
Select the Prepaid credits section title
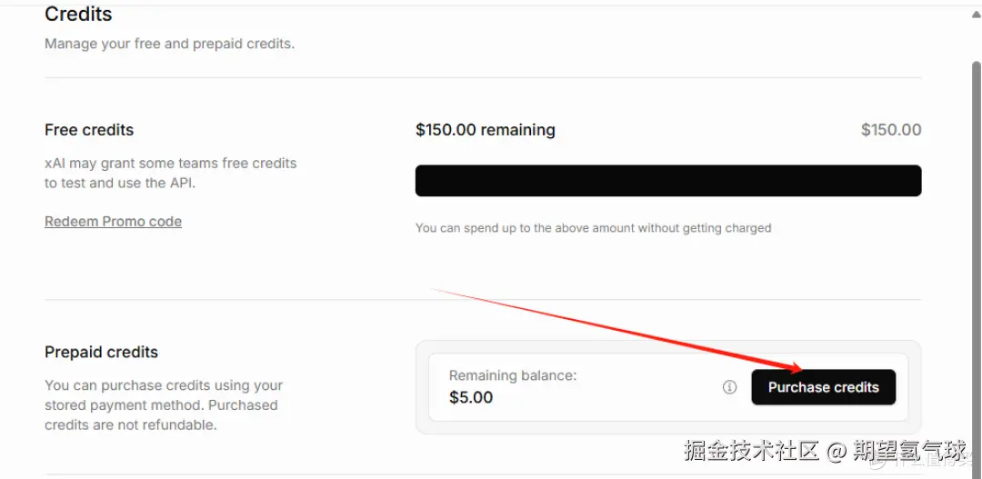click(101, 352)
